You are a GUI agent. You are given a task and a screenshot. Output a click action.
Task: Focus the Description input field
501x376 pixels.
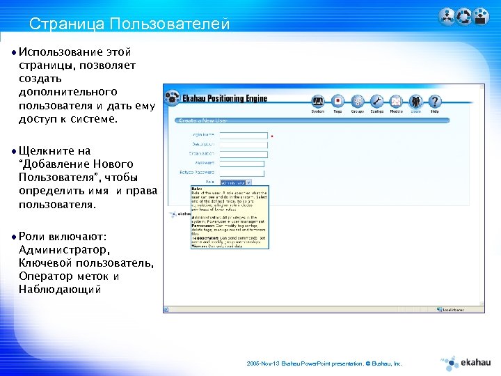point(244,145)
